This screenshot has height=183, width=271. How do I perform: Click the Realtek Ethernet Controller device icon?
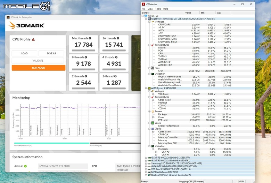pos(149,175)
